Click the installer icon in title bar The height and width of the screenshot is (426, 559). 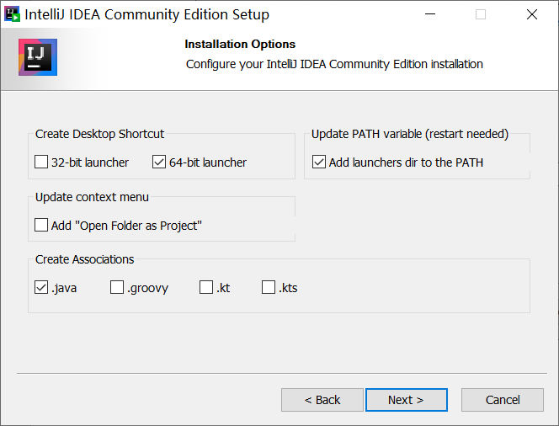coord(12,14)
